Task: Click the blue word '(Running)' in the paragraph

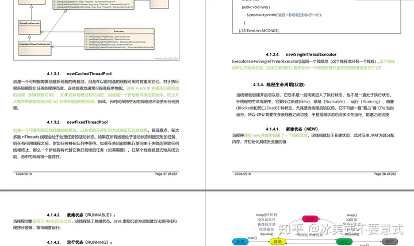Action: tap(371, 101)
